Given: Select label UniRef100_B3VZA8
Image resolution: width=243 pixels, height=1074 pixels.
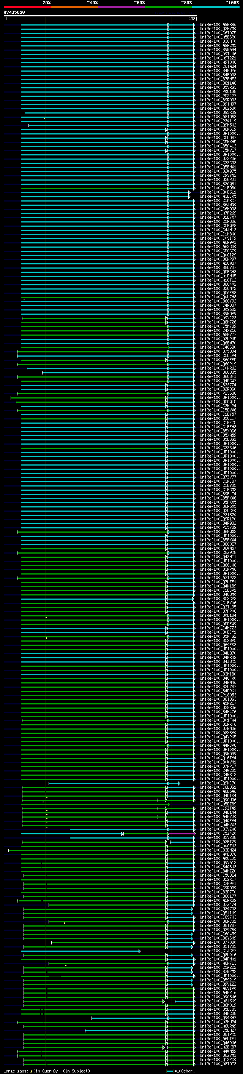Looking at the screenshot, I should pyautogui.click(x=218, y=829).
